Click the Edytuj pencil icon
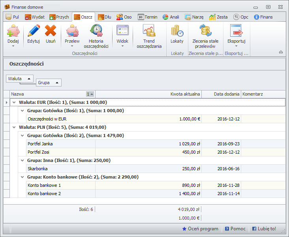This screenshot has height=237, width=289. [34, 31]
